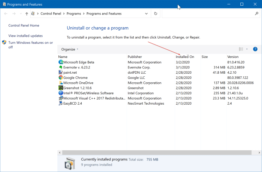Select the Microsoft Edge Beta entry

tap(79, 62)
